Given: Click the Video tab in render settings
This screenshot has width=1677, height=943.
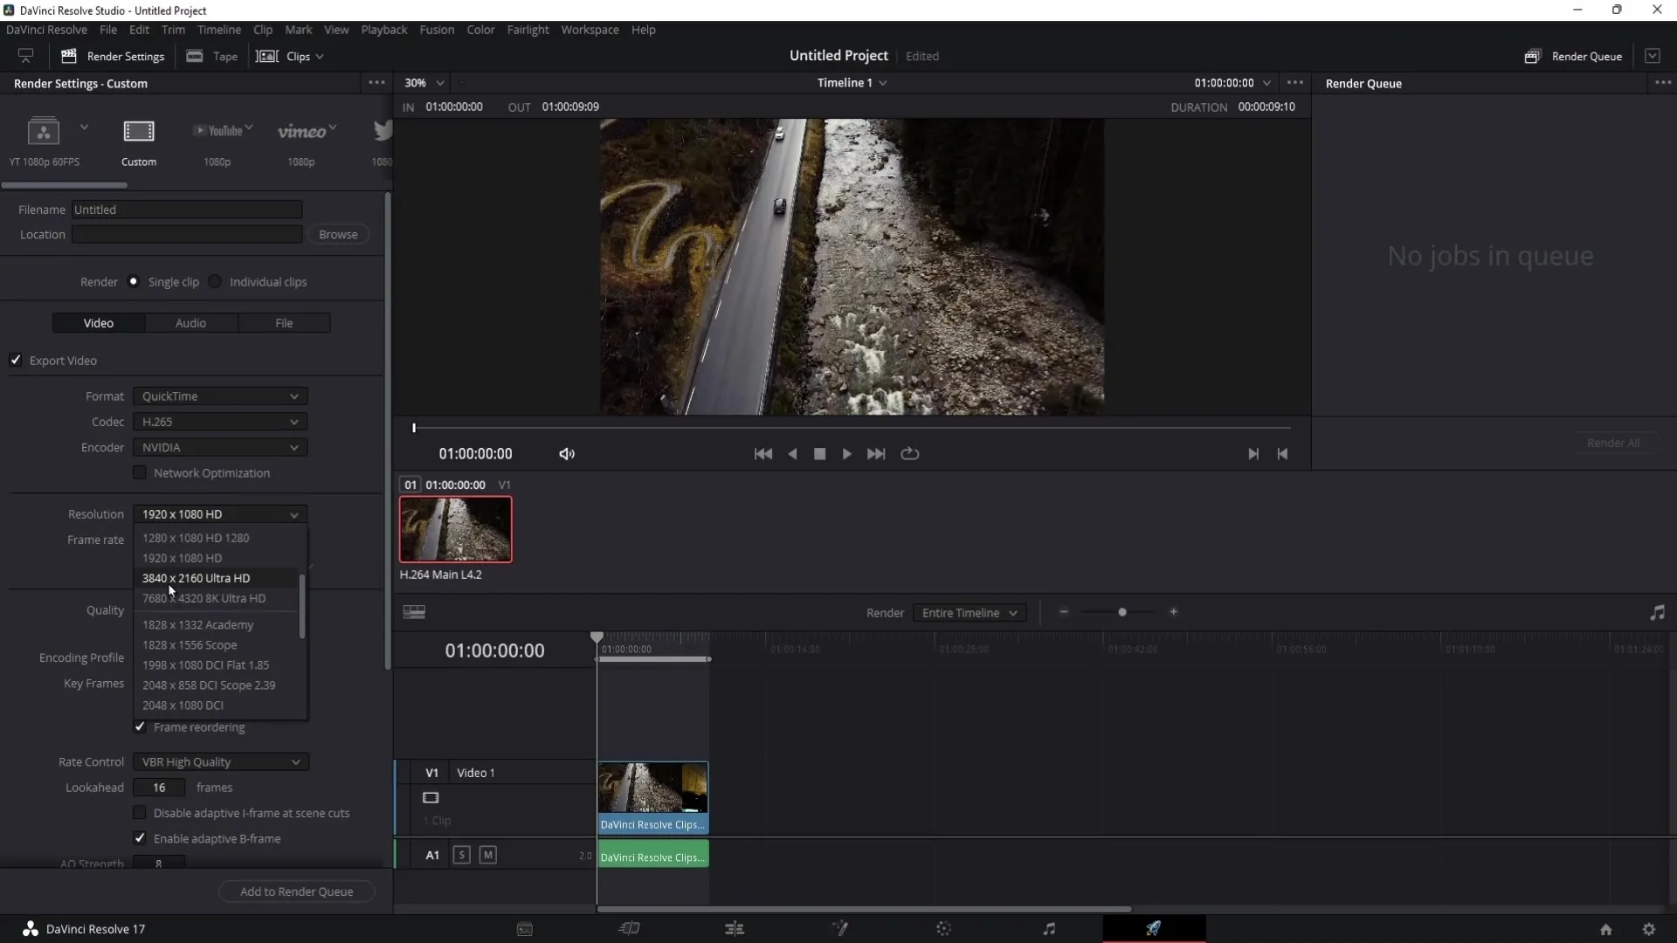Looking at the screenshot, I should tap(98, 322).
